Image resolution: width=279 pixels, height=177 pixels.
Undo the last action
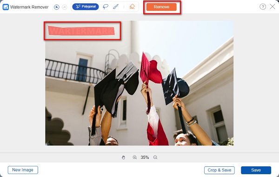click(57, 7)
